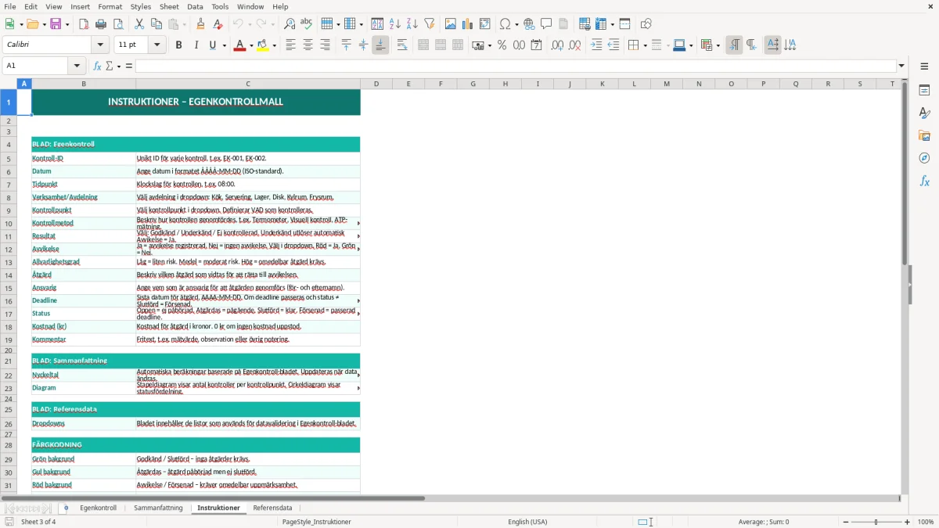Expand the font color dropdown arrow
This screenshot has width=939, height=528.
[x=250, y=45]
